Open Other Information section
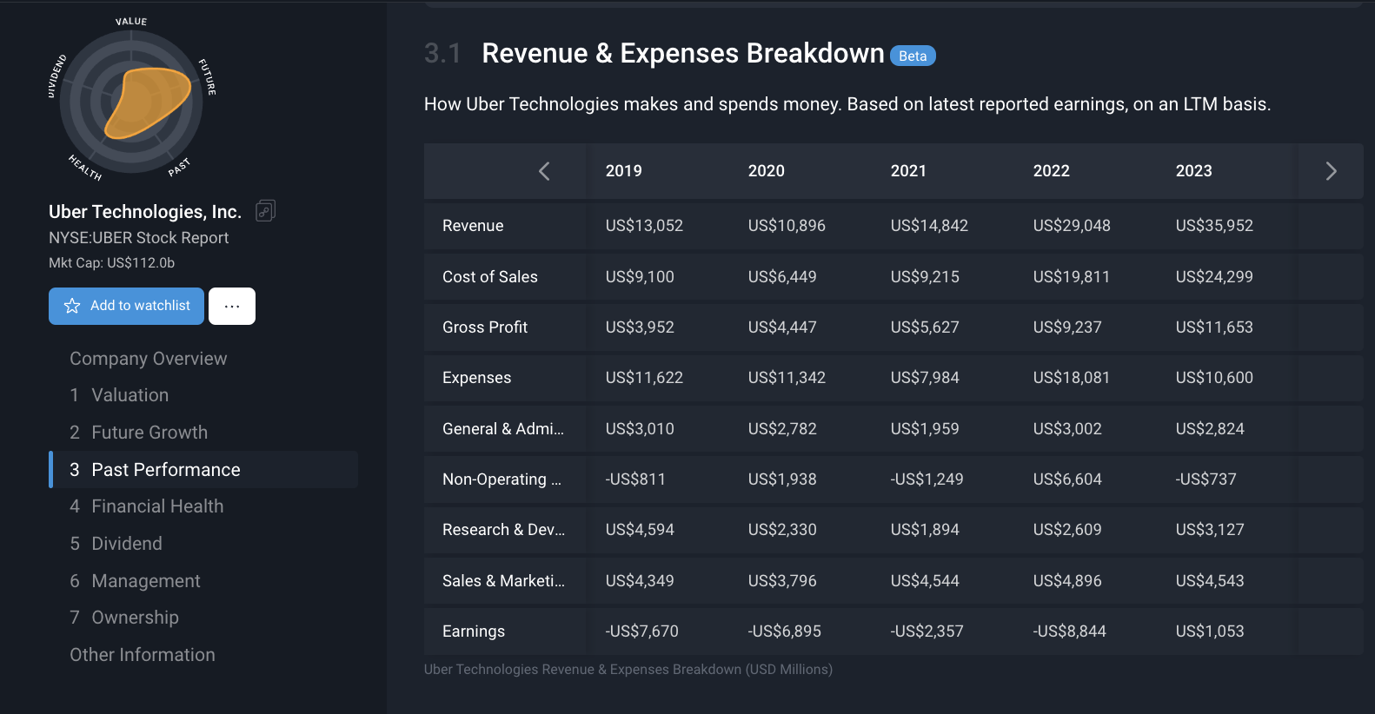The image size is (1375, 714). 143,655
